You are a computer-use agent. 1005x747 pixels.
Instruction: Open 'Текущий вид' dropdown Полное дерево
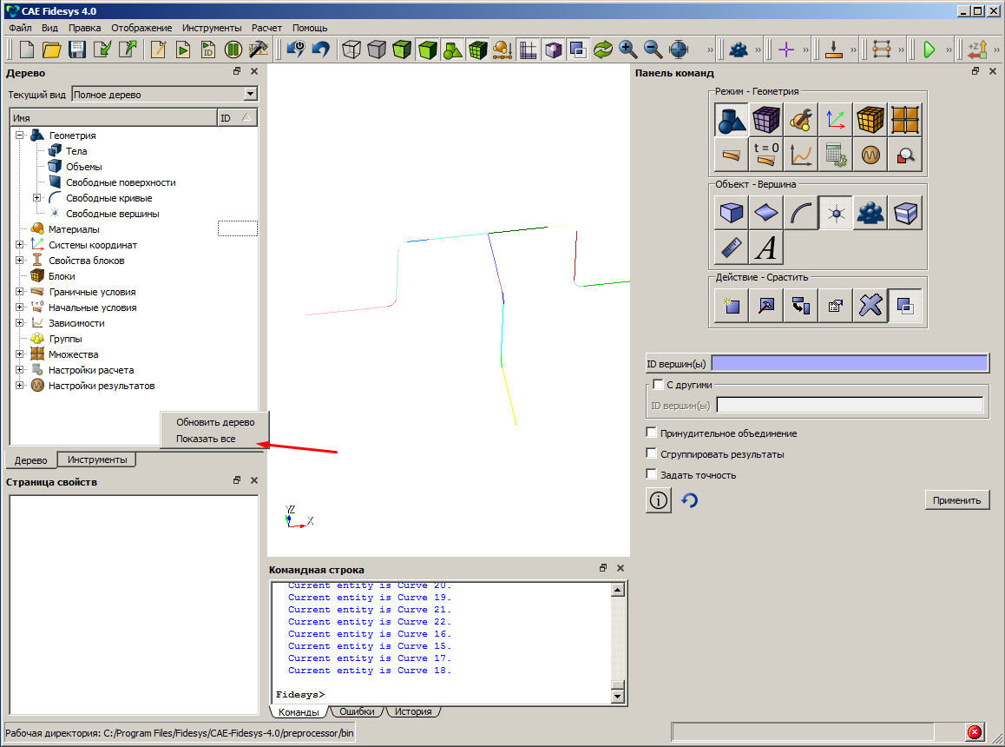pos(165,95)
